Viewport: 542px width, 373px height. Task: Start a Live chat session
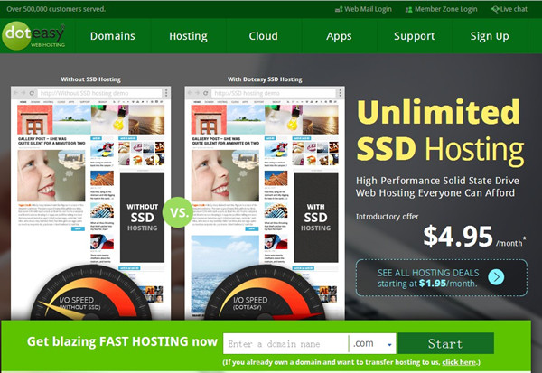pos(514,9)
